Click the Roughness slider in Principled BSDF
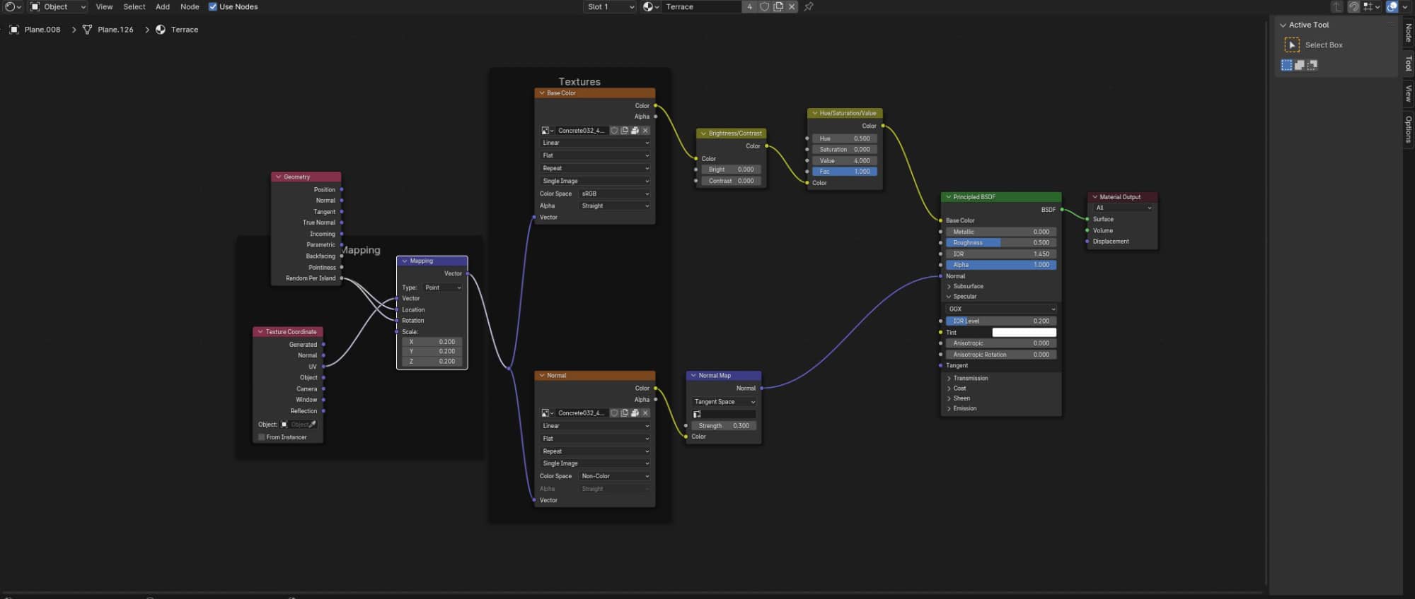Image resolution: width=1415 pixels, height=599 pixels. [1001, 242]
